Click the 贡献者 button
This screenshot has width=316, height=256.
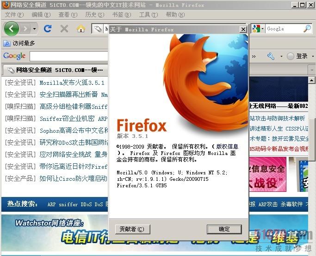[x=133, y=229]
